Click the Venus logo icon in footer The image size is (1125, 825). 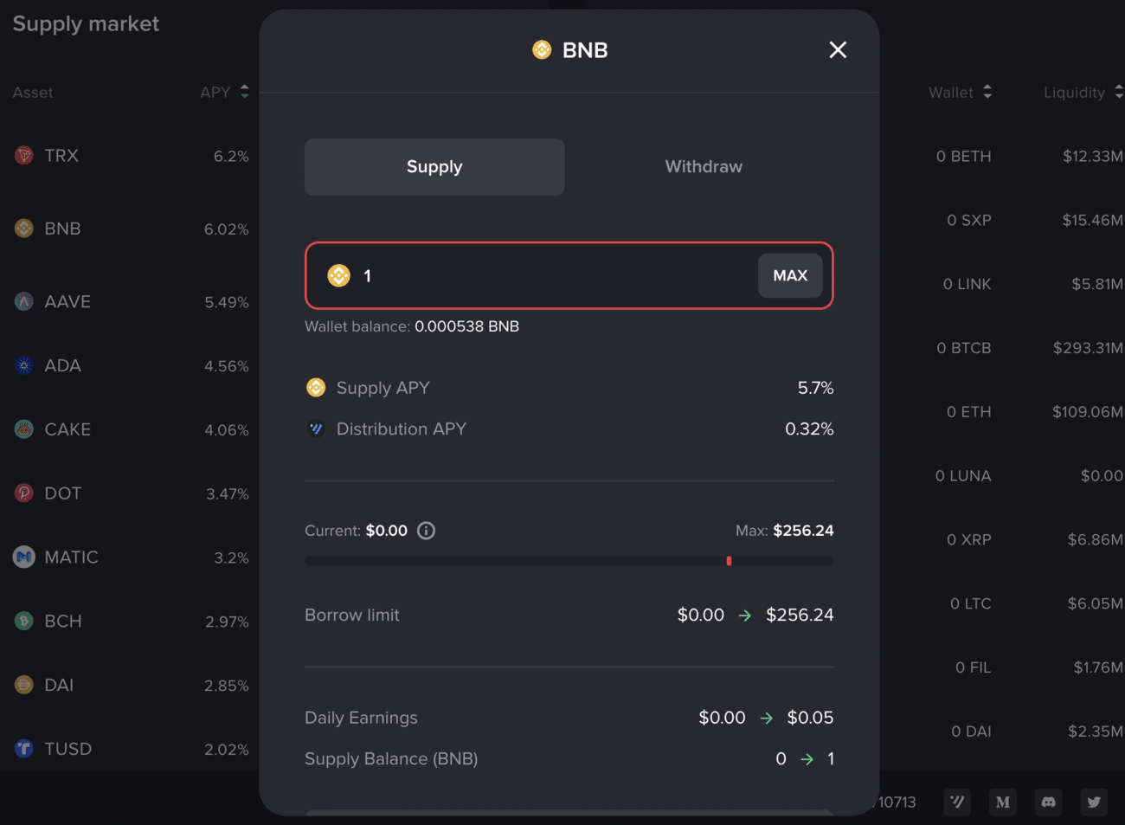click(956, 802)
